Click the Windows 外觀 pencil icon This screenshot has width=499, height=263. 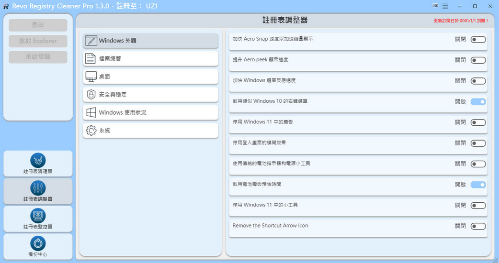click(x=91, y=41)
